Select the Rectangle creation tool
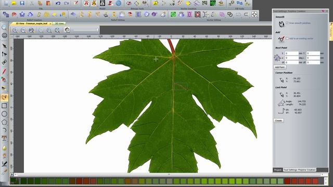The height and width of the screenshot is (187, 333). pyautogui.click(x=4, y=106)
